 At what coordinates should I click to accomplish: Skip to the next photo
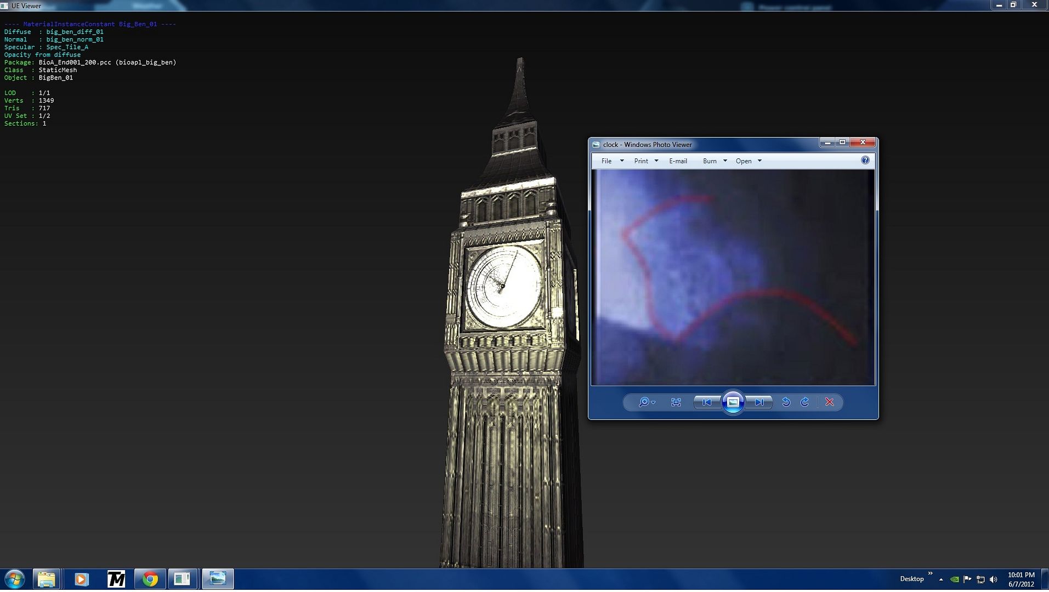click(x=759, y=402)
